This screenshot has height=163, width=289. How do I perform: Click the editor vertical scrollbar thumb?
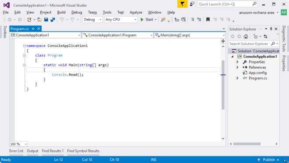pyautogui.click(x=223, y=85)
